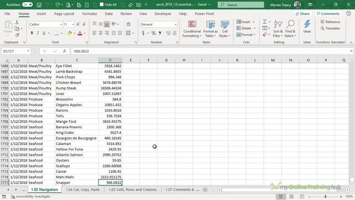Switch to the Formulas tab
The image size is (355, 200).
click(89, 13)
